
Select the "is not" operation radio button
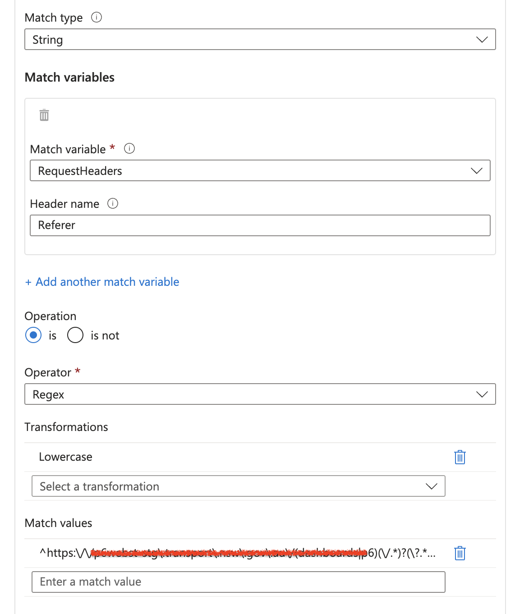pos(75,335)
